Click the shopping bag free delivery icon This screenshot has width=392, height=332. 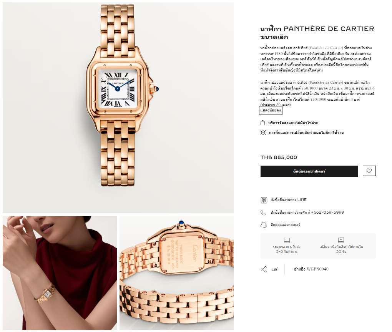(x=263, y=123)
